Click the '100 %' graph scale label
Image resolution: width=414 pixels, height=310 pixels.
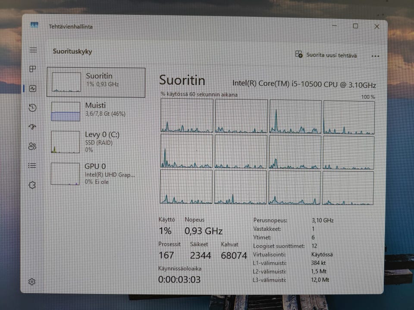coord(368,97)
